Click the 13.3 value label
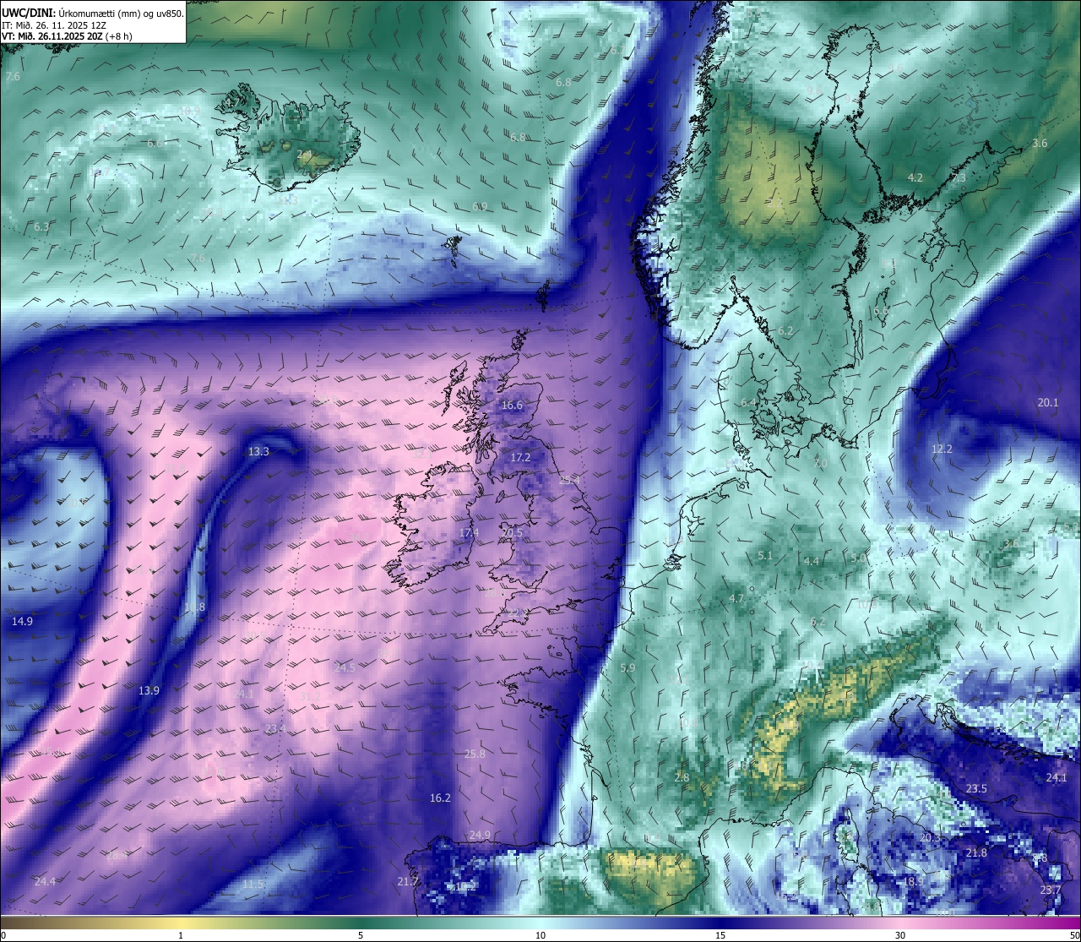This screenshot has width=1081, height=942. pyautogui.click(x=258, y=451)
